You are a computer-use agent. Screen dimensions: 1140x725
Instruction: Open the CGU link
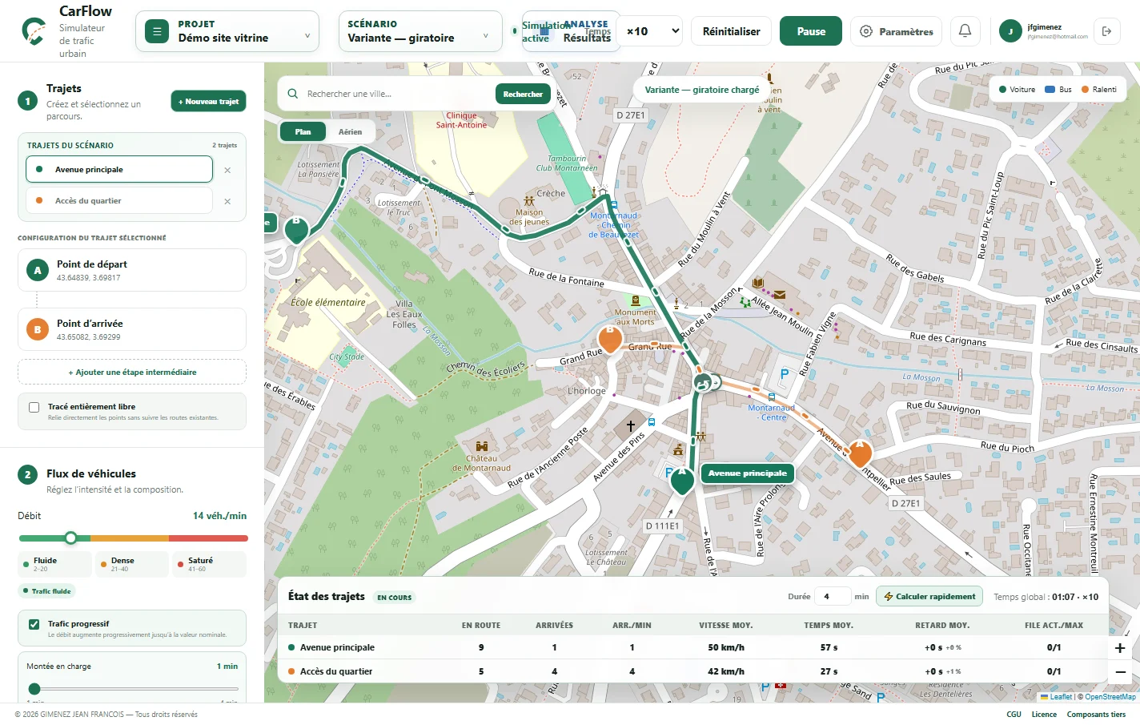pos(1014,715)
